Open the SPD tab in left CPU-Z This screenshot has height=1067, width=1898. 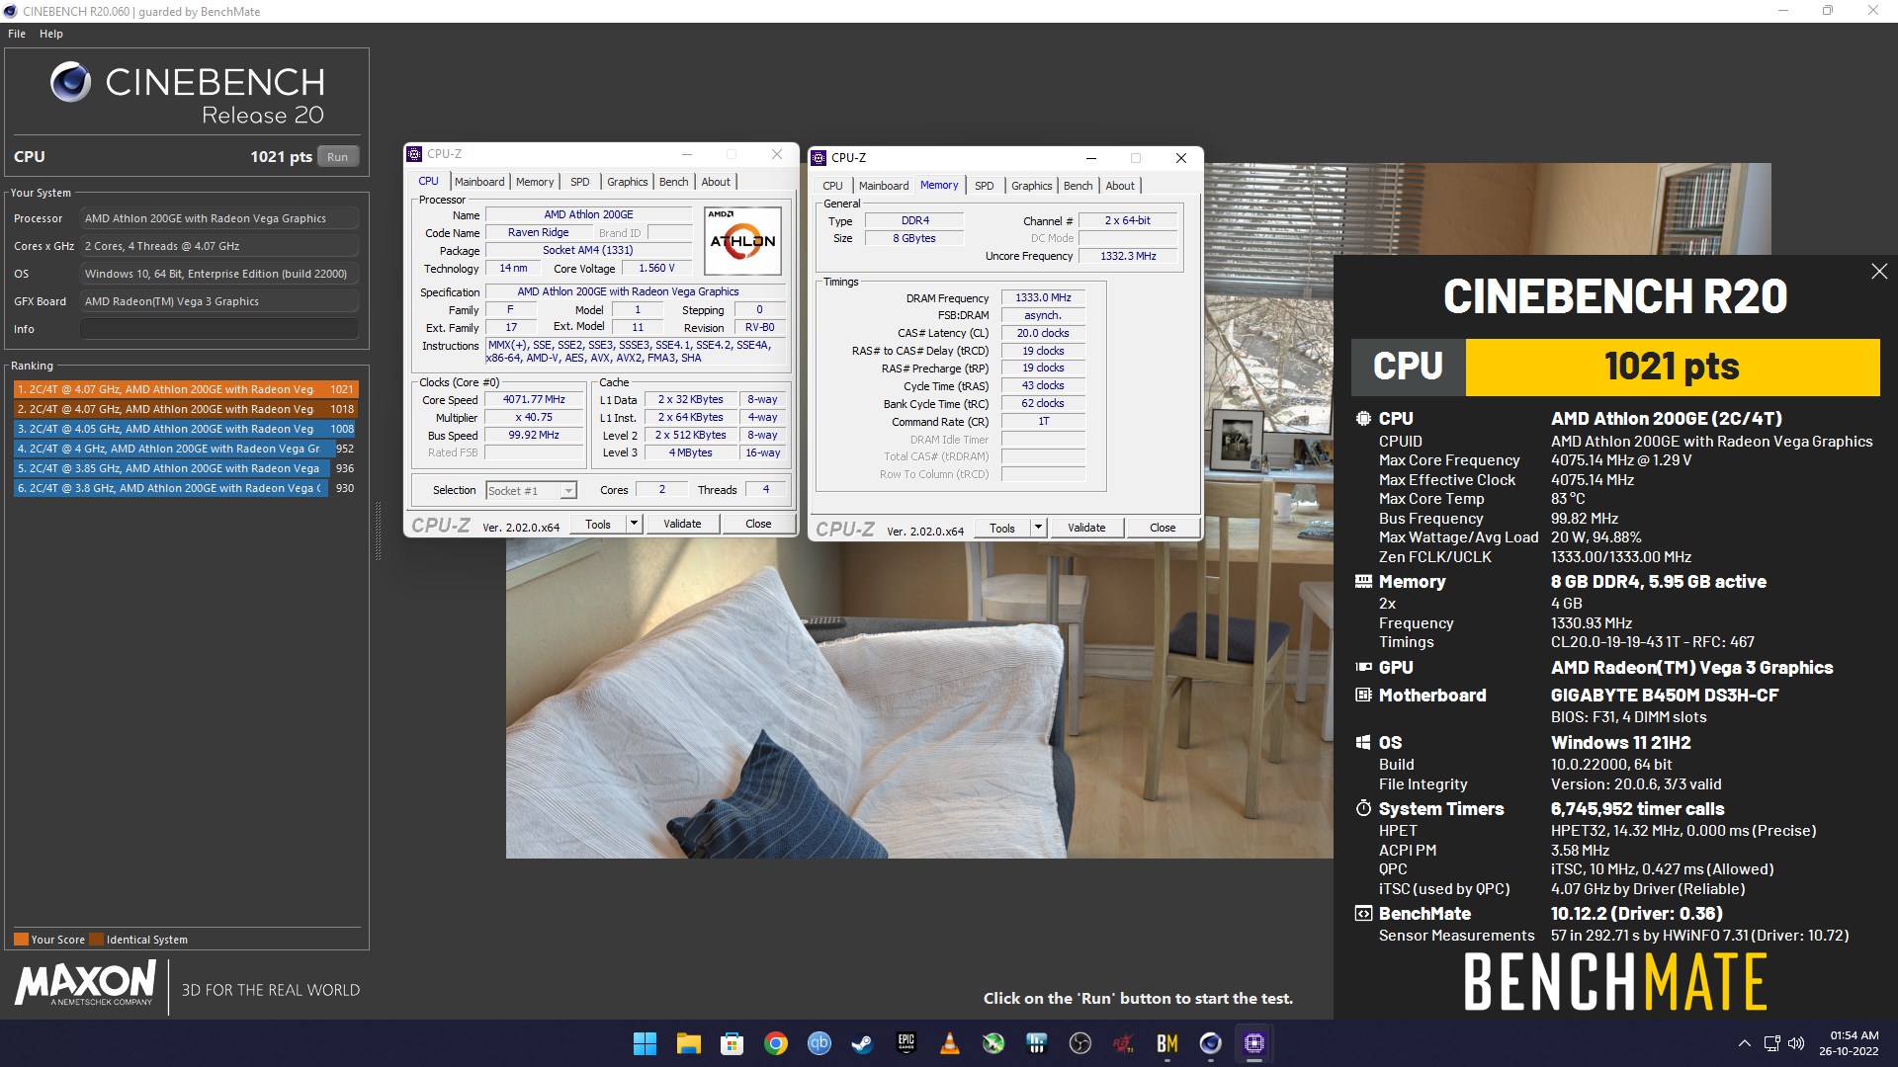[580, 182]
